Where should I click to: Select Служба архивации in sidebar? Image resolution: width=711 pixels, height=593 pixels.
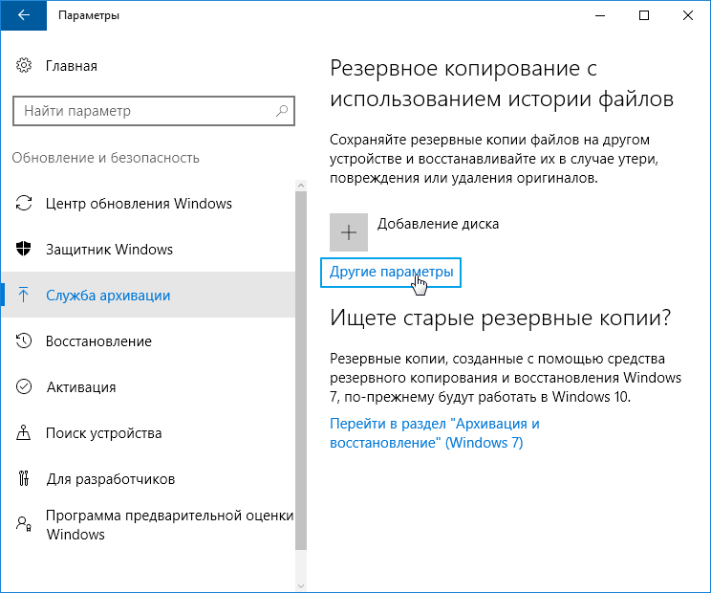point(108,296)
